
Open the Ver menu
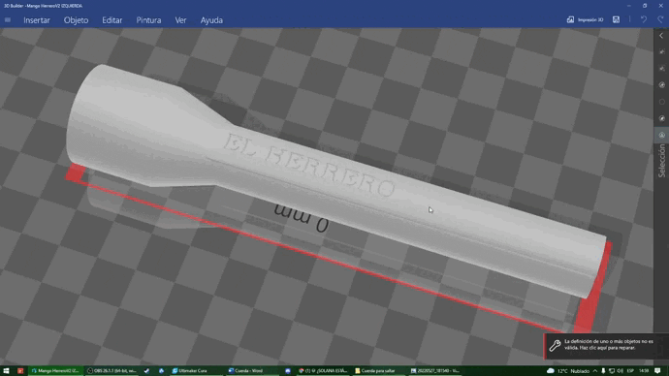[180, 20]
